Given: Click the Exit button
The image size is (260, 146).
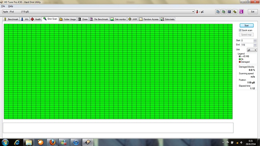Looking at the screenshot, I should [252, 12].
